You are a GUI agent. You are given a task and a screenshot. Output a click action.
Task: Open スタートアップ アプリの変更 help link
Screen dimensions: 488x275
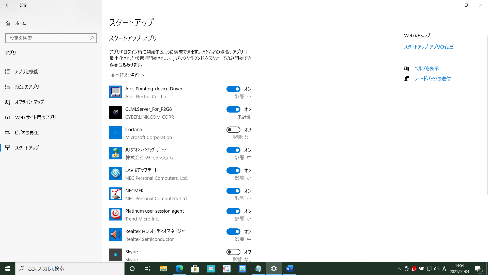click(429, 47)
